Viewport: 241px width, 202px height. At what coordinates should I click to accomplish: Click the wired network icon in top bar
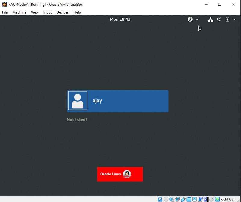210,19
